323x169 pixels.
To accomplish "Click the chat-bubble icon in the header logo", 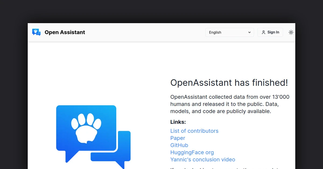I will [36, 32].
